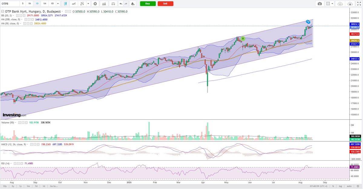Viewport: 363px width, 189px height.
Task: Set the time range to 10y
Action: pyautogui.click(x=4, y=186)
